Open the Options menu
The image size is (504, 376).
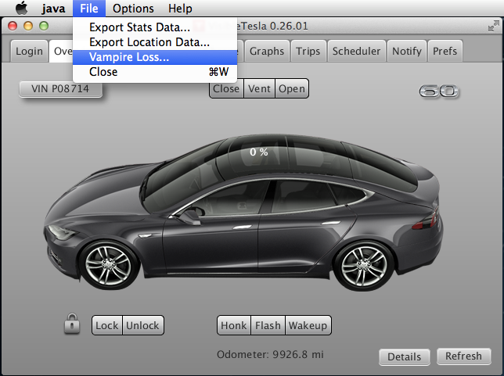tap(133, 9)
